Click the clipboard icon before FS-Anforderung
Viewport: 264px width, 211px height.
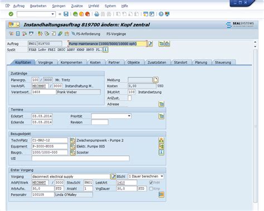coord(67,33)
